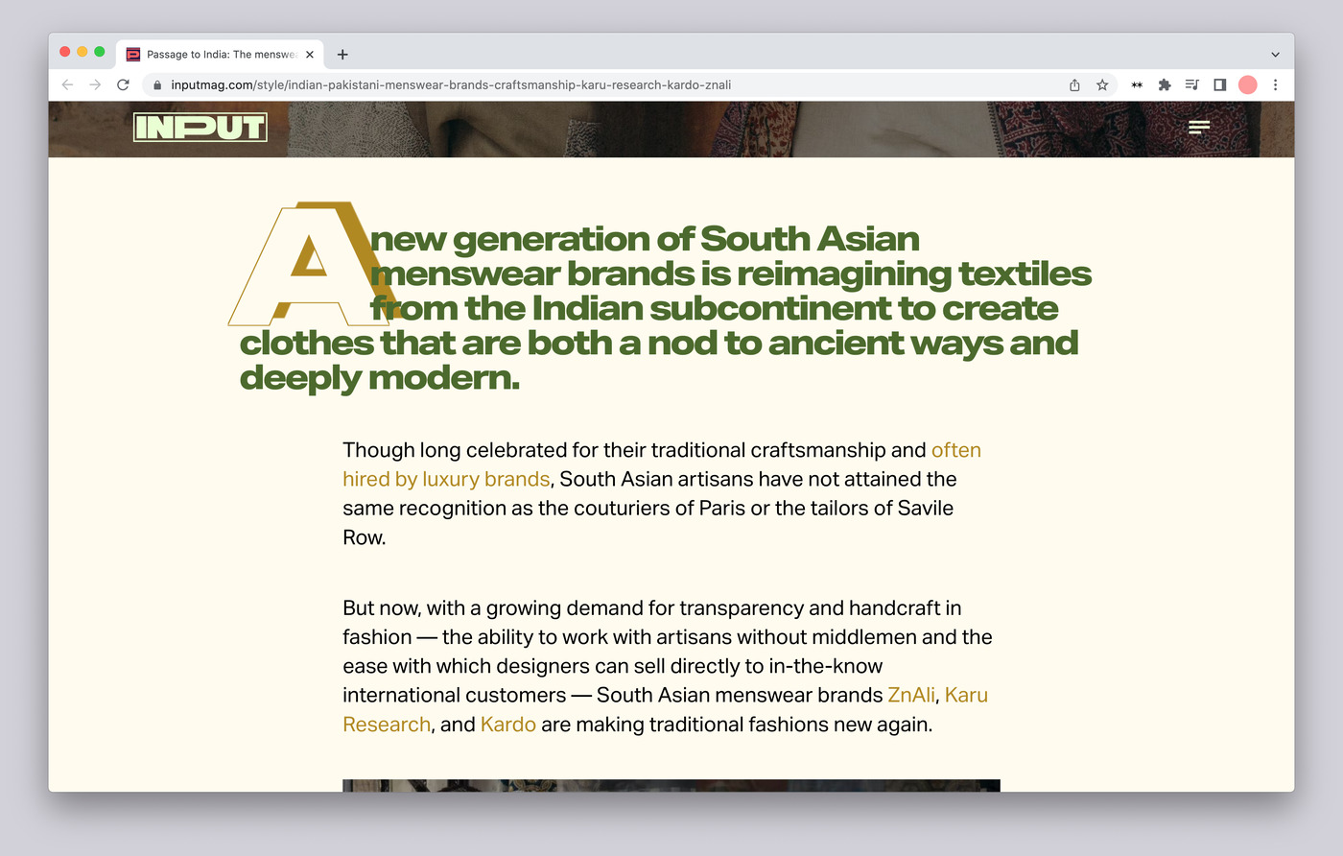This screenshot has width=1343, height=856.
Task: Click the double-asterisk extension icon
Action: (x=1137, y=84)
